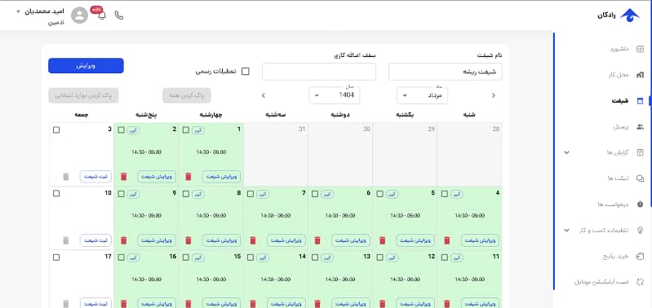This screenshot has width=652, height=308.
Task: Click the dashboard sidebar icon
Action: click(641, 49)
